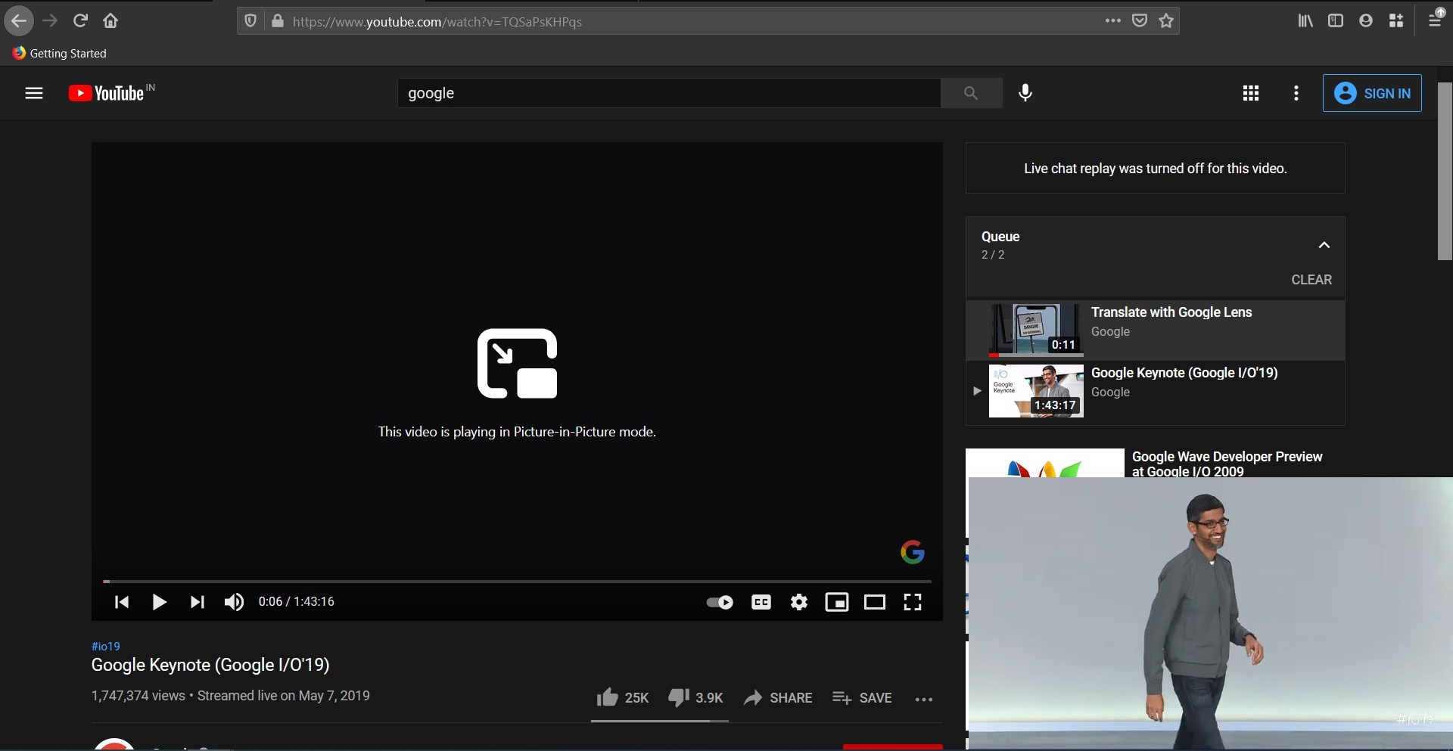Go back using browser back arrow
This screenshot has width=1453, height=751.
coord(19,21)
